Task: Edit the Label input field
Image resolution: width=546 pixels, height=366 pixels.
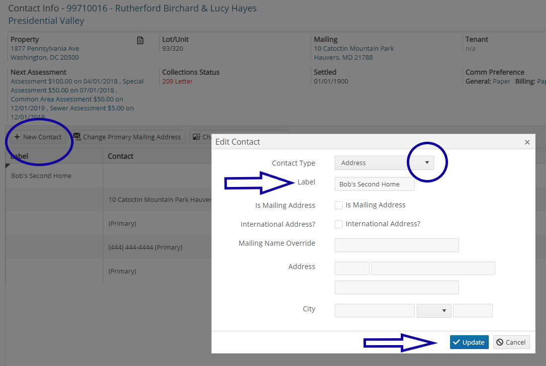Action: point(374,184)
